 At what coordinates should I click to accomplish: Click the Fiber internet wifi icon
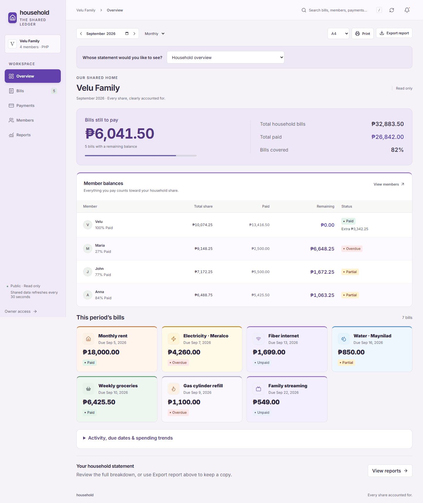(258, 339)
